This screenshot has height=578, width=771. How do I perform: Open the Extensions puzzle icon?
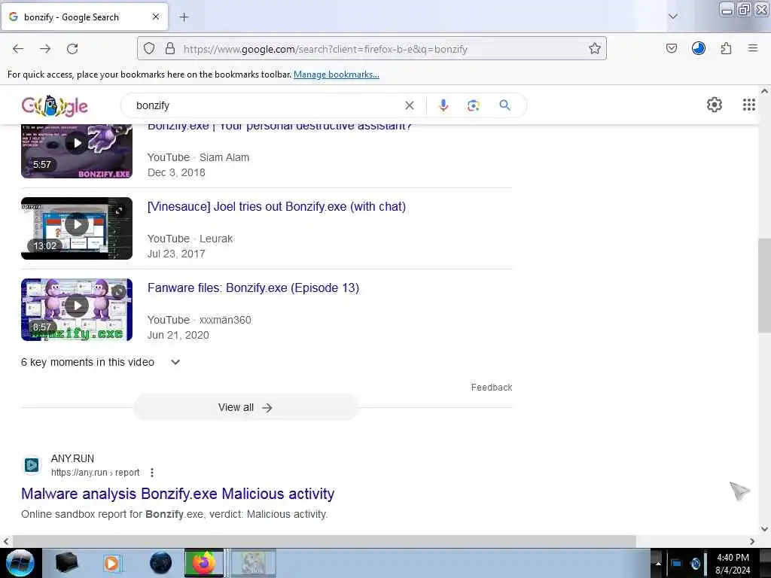pos(726,49)
